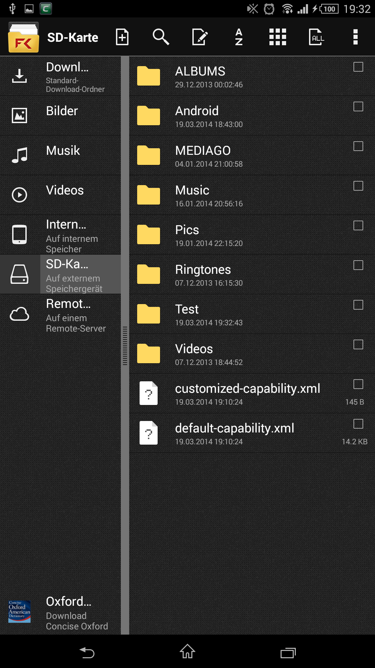This screenshot has height=668, width=375.
Task: Open the search magnifier tool
Action: [161, 37]
